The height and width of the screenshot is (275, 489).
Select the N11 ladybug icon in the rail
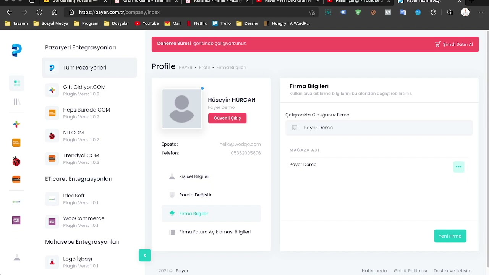click(x=16, y=162)
